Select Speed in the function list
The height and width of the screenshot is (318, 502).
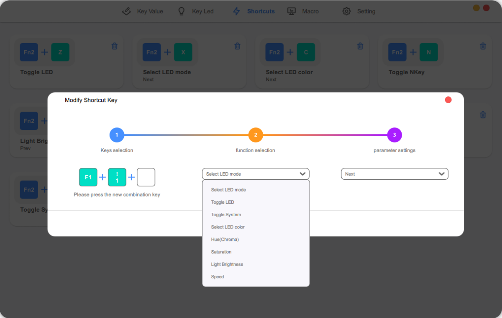218,277
